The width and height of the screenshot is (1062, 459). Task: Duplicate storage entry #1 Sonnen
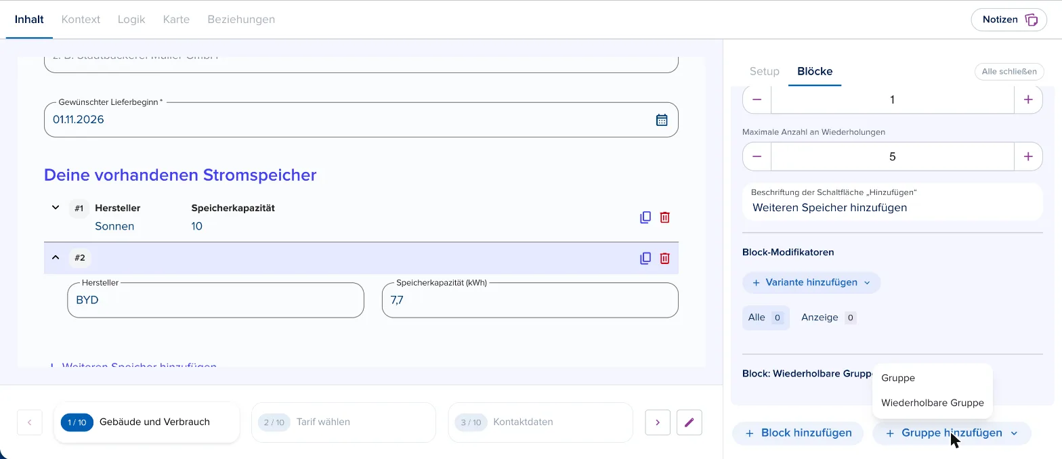click(x=645, y=217)
